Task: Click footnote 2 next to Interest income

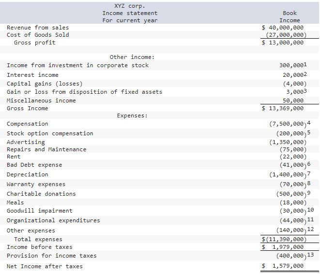Action: click(x=305, y=74)
